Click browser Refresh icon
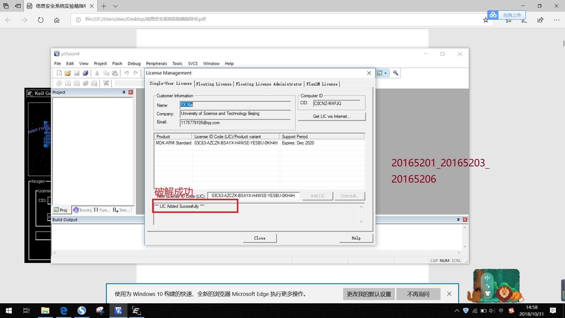Image resolution: width=565 pixels, height=318 pixels. tap(41, 20)
